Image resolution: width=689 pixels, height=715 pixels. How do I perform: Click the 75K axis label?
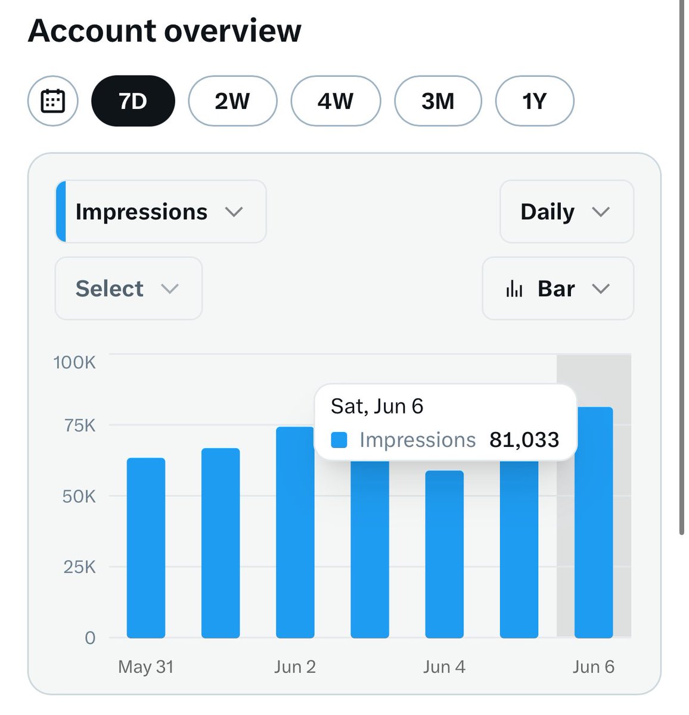tap(80, 425)
